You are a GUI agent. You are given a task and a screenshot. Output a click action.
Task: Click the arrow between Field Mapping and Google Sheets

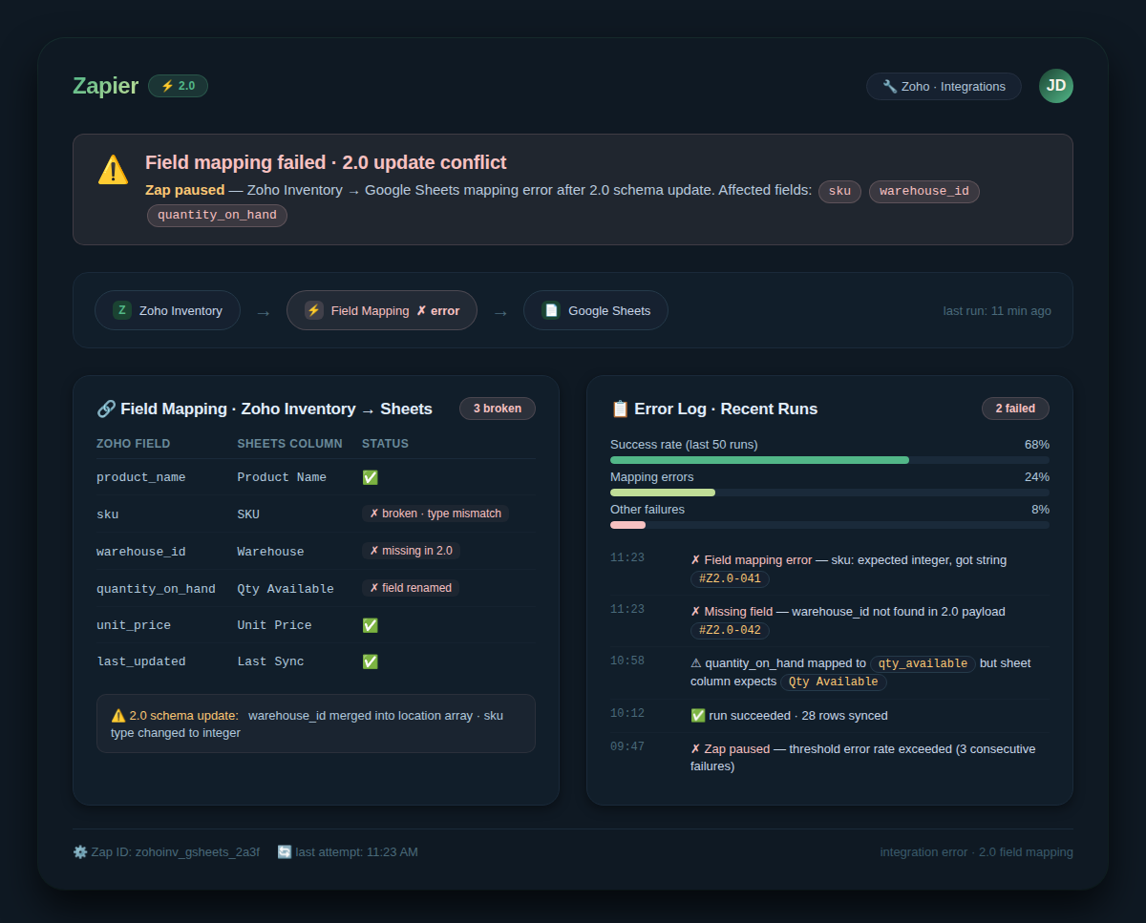click(500, 312)
